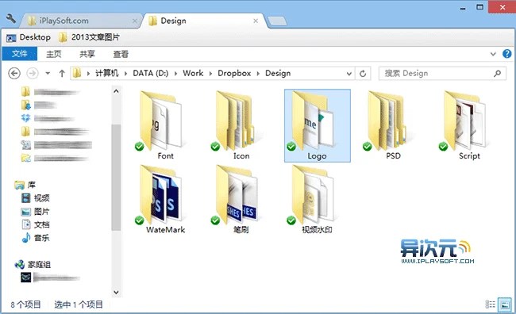Open the wrench settings icon

point(11,18)
